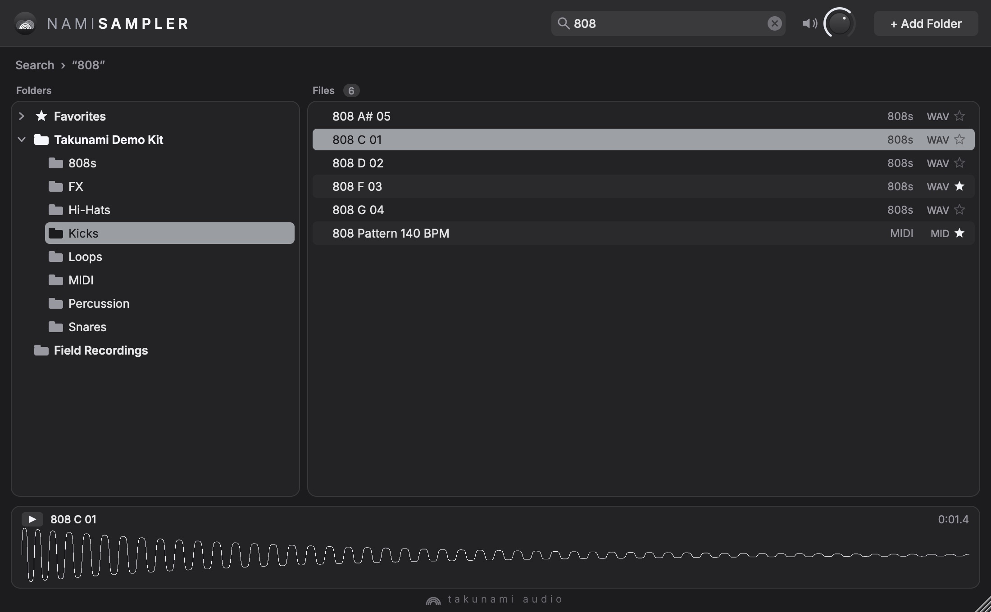Click the resize grip in the window corner
This screenshot has width=991, height=612.
pyautogui.click(x=982, y=604)
